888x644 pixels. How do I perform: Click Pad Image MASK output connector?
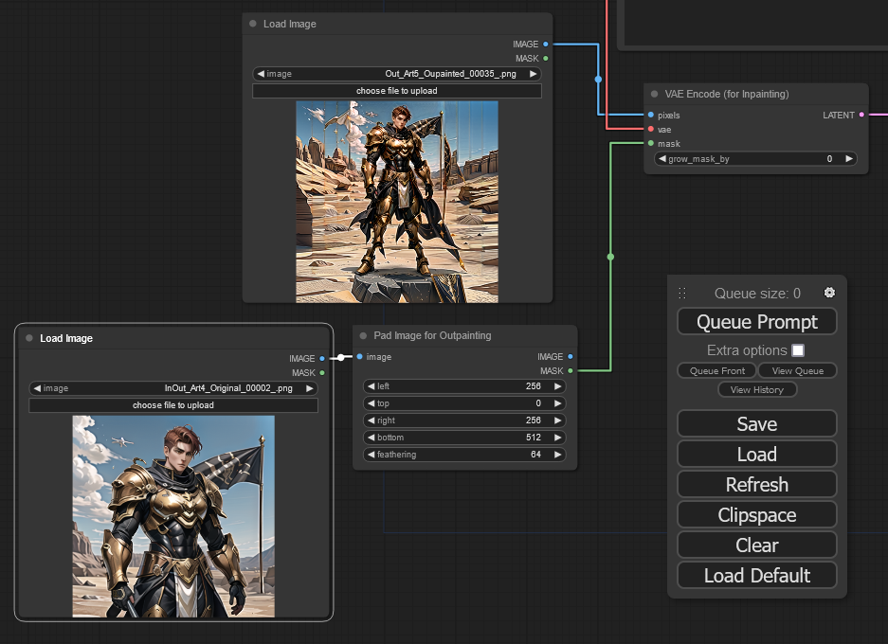point(570,371)
